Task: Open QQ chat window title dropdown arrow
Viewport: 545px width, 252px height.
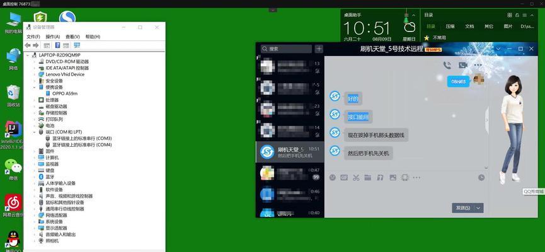Action: click(498, 49)
